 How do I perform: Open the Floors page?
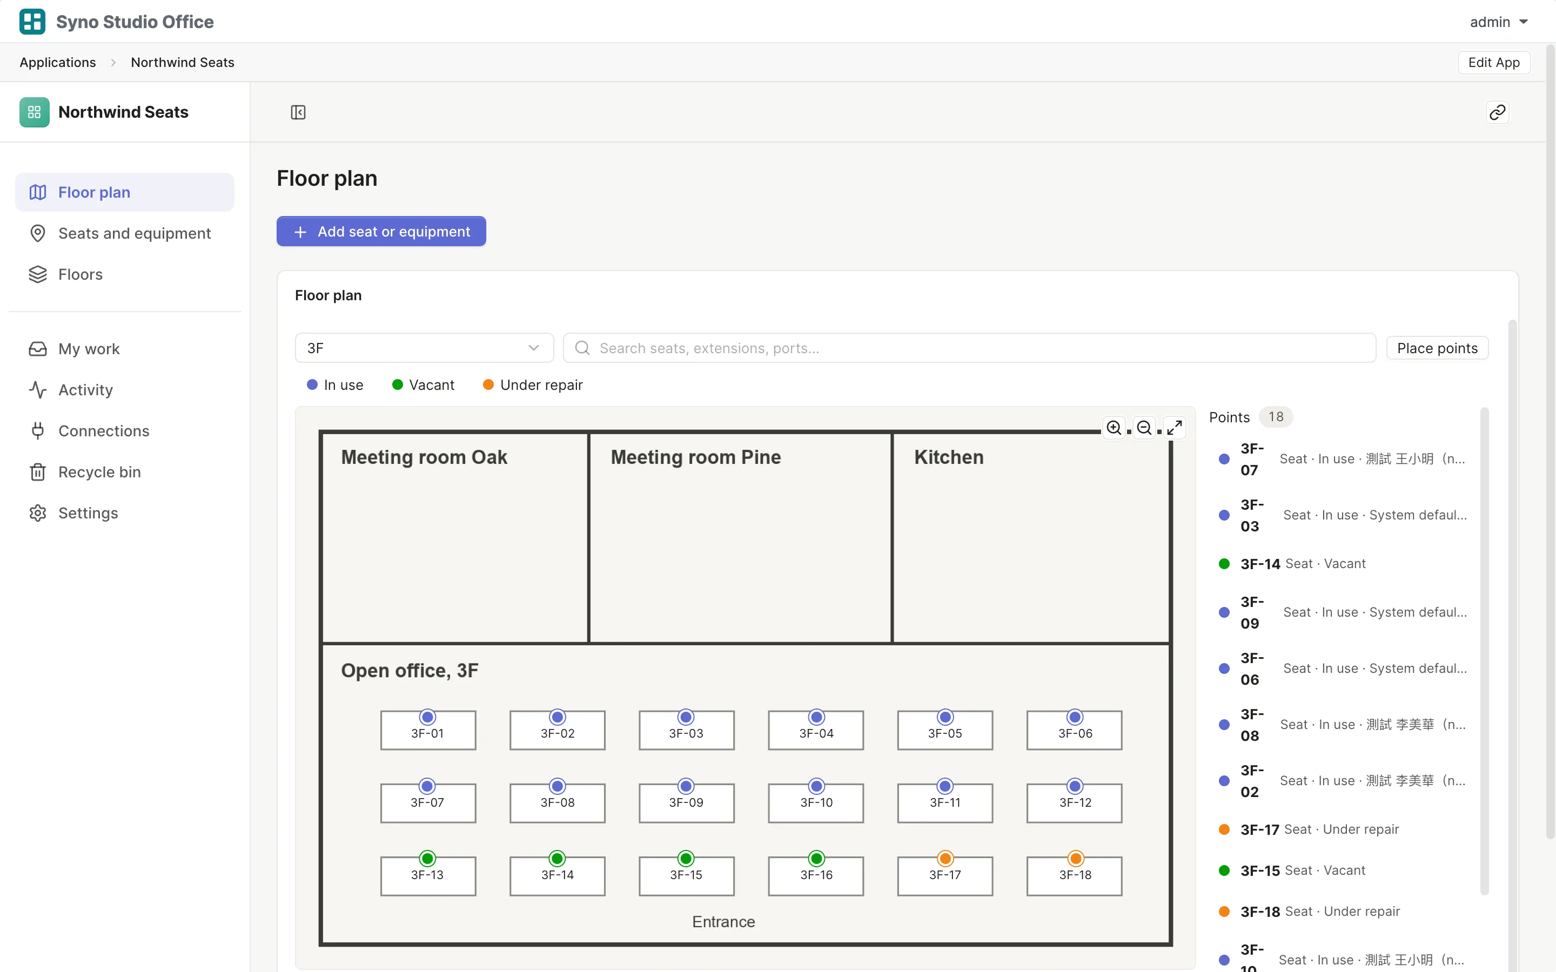coord(125,274)
